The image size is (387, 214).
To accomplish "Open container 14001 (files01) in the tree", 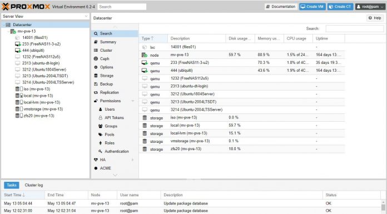I will click(x=35, y=37).
